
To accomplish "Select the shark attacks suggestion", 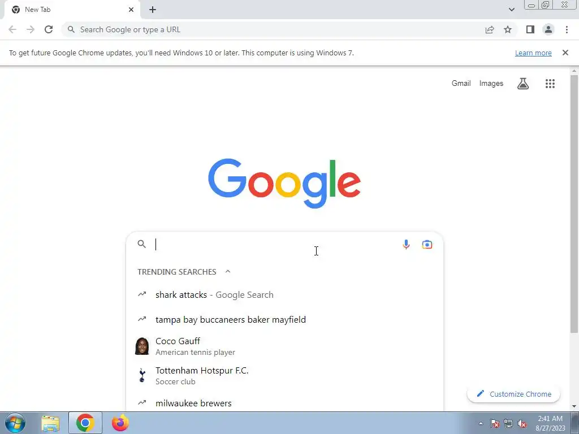I will (x=284, y=295).
